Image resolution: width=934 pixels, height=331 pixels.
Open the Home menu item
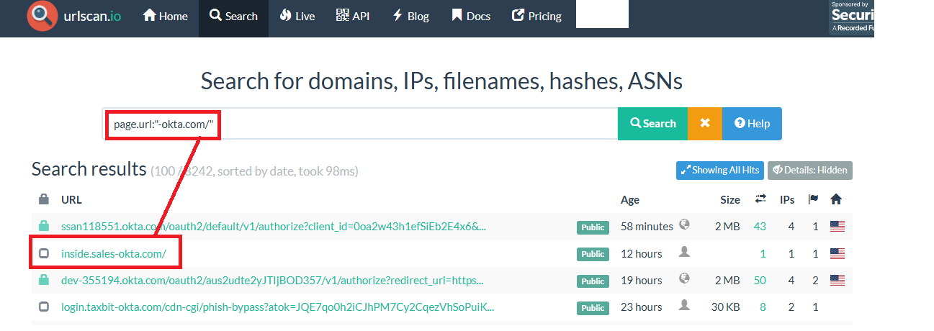[x=166, y=16]
